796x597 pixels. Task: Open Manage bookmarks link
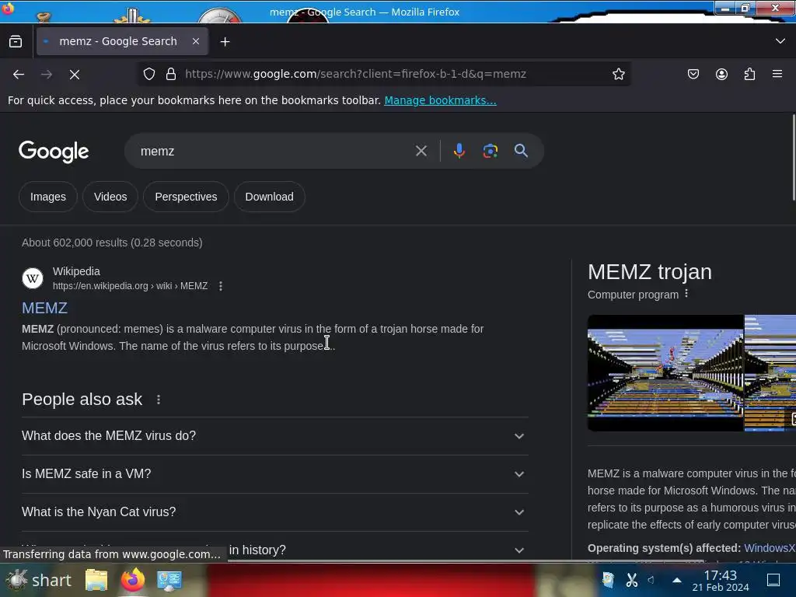[x=440, y=100]
